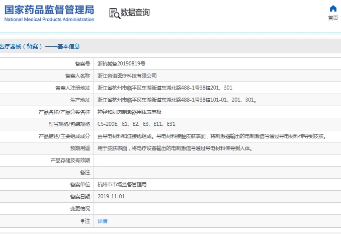Click the 备案号 row label
Screen dimensions: 341x234
82,63
